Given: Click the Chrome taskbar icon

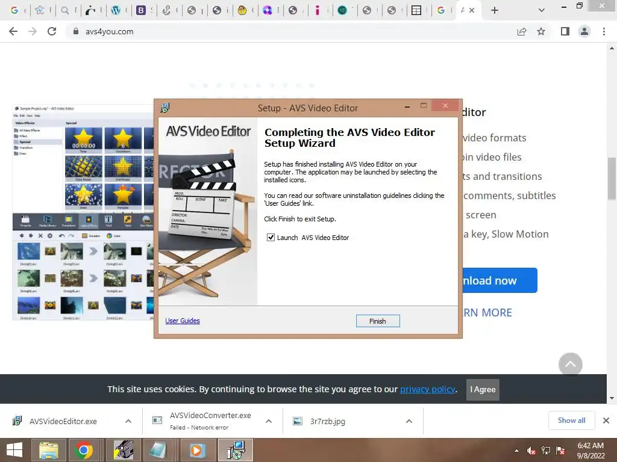Looking at the screenshot, I should coord(83,450).
